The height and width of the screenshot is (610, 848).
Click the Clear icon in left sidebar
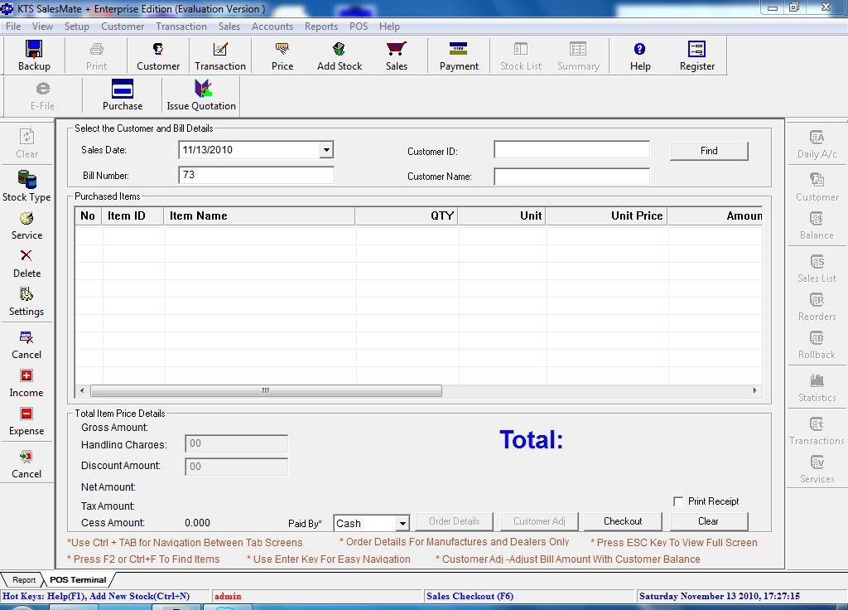click(x=26, y=144)
